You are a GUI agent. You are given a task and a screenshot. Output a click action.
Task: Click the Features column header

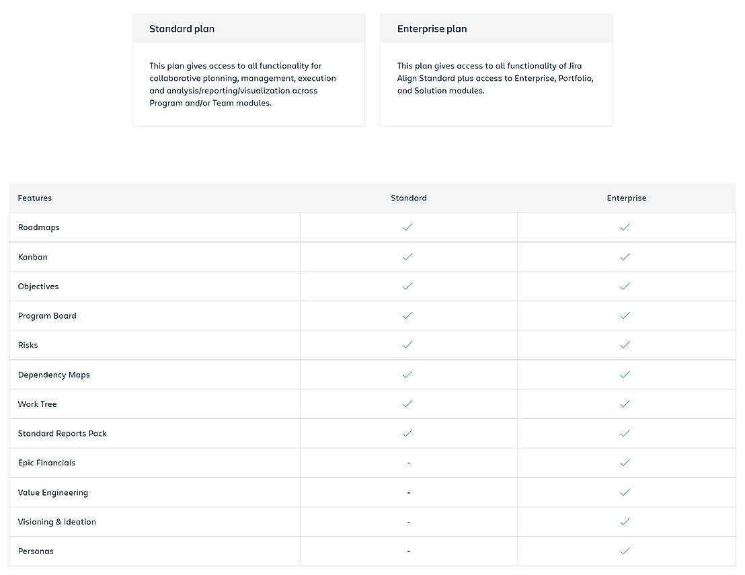[35, 198]
